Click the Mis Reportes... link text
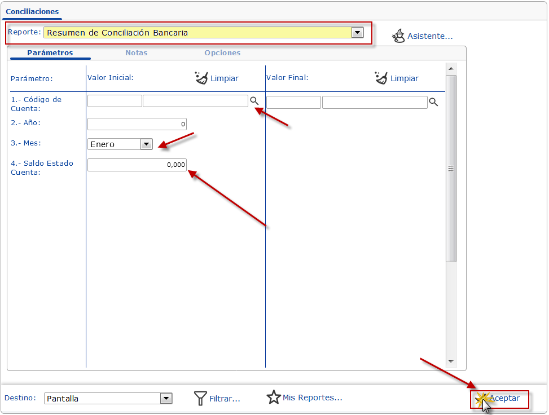This screenshot has height=415, width=549. pos(313,398)
